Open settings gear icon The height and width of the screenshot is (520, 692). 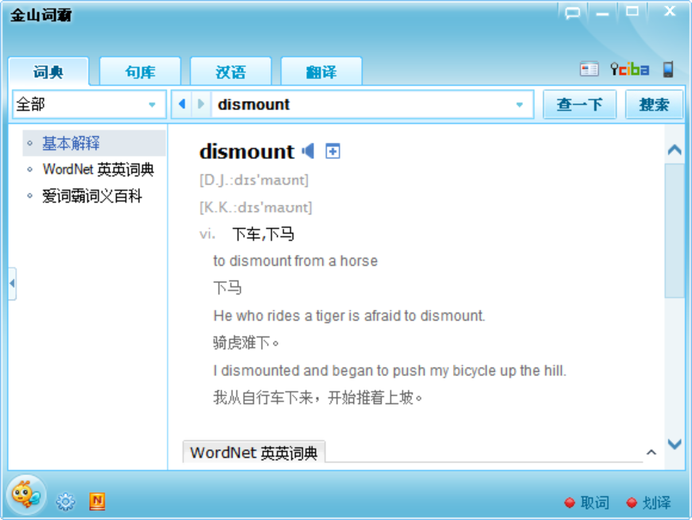[x=65, y=502]
